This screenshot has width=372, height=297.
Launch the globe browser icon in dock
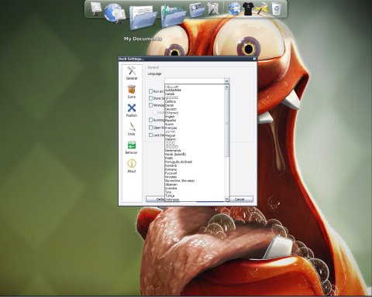tap(234, 9)
